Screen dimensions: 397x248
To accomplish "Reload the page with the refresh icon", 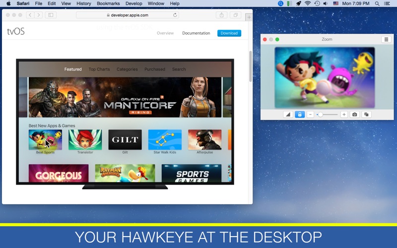I will (x=175, y=15).
